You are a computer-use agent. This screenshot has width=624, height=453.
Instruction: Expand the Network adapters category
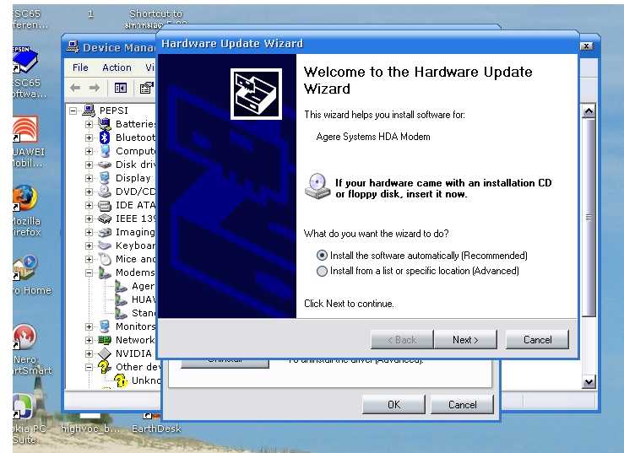click(x=90, y=340)
